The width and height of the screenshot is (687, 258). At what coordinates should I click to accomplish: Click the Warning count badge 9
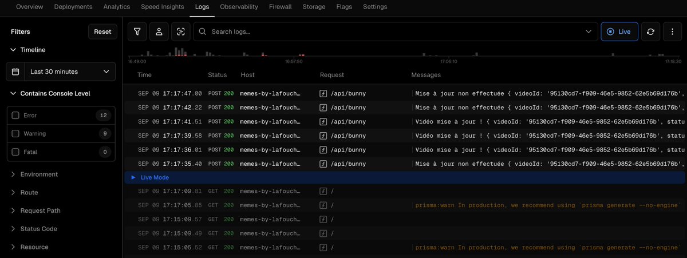pos(104,134)
